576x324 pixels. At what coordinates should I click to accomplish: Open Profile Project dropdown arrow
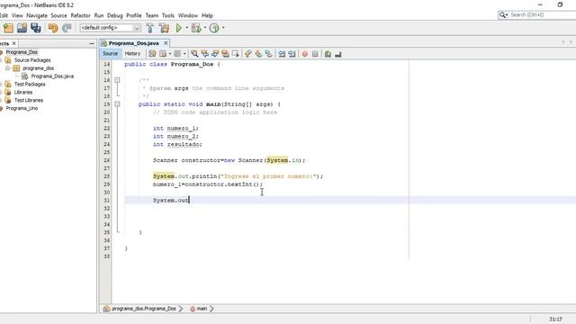[x=223, y=28]
